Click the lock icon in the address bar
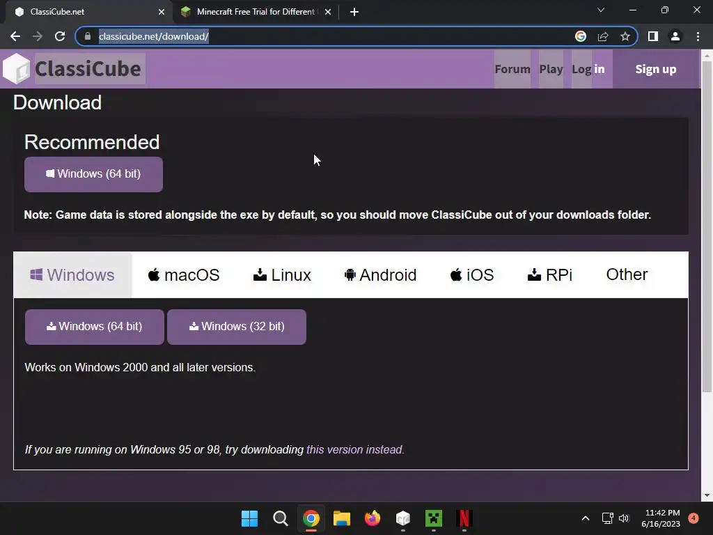Screen dimensions: 713x535 [x=88, y=36]
